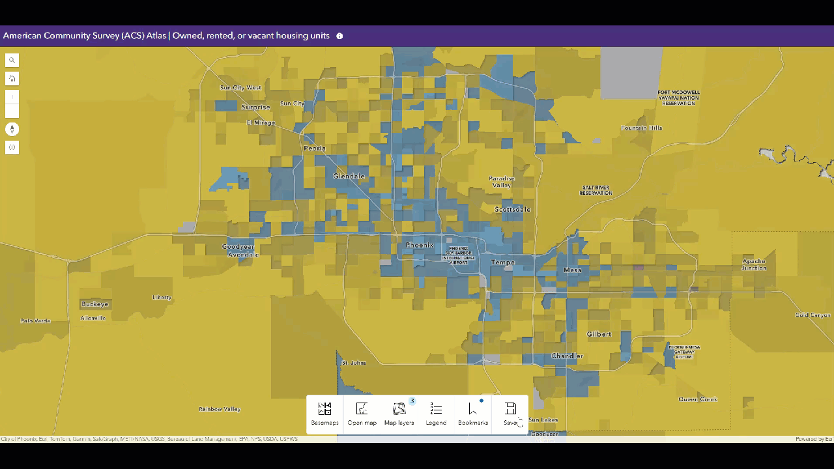The image size is (834, 469).
Task: Select the Scottsdale map label
Action: (513, 210)
